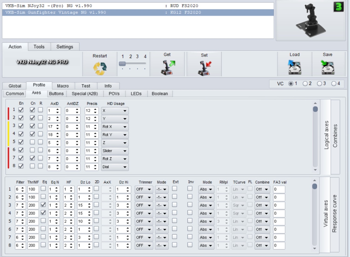Click the Restart recycle icon

100,69
